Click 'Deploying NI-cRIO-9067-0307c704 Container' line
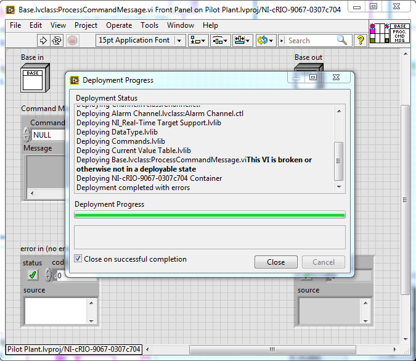Viewport: 416px width, 361px height. pyautogui.click(x=149, y=178)
